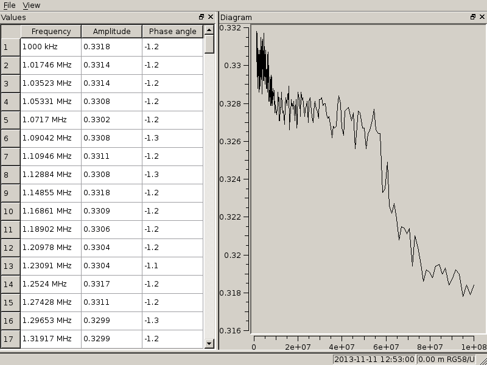Screen dimensions: 487x365
Task: Select row header 10
Action: coord(10,211)
